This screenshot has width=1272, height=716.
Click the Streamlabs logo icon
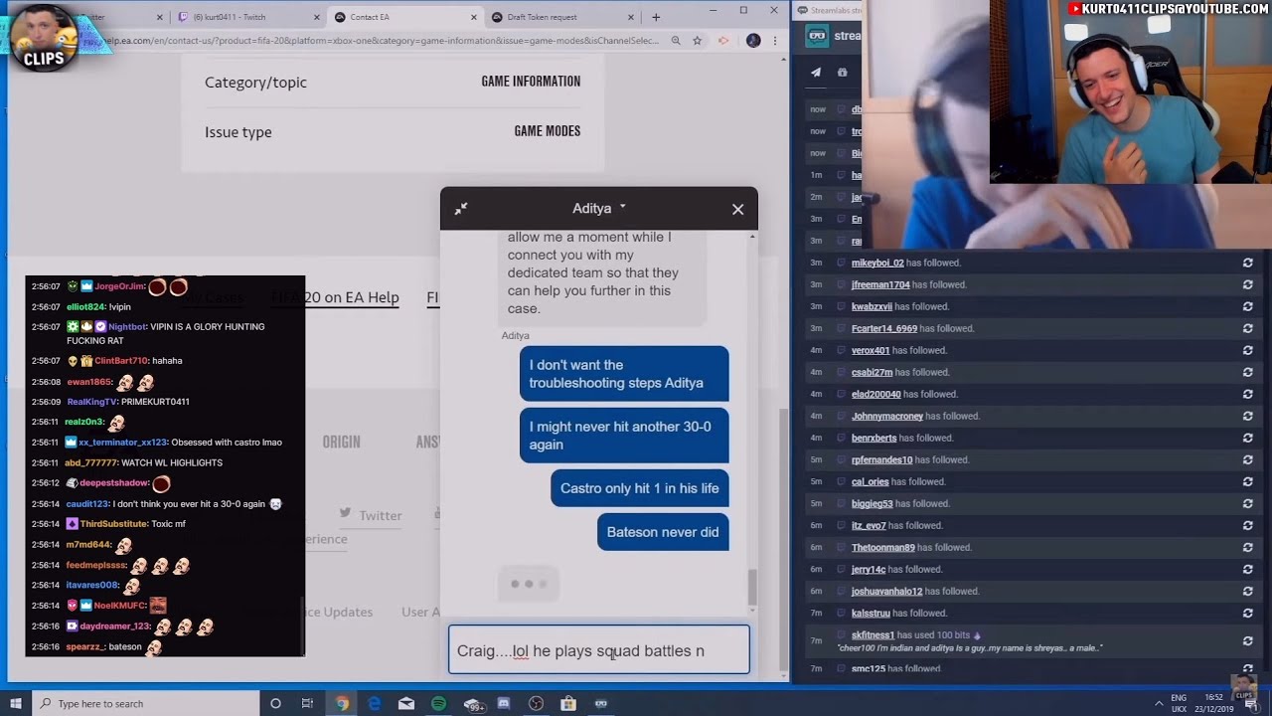817,36
